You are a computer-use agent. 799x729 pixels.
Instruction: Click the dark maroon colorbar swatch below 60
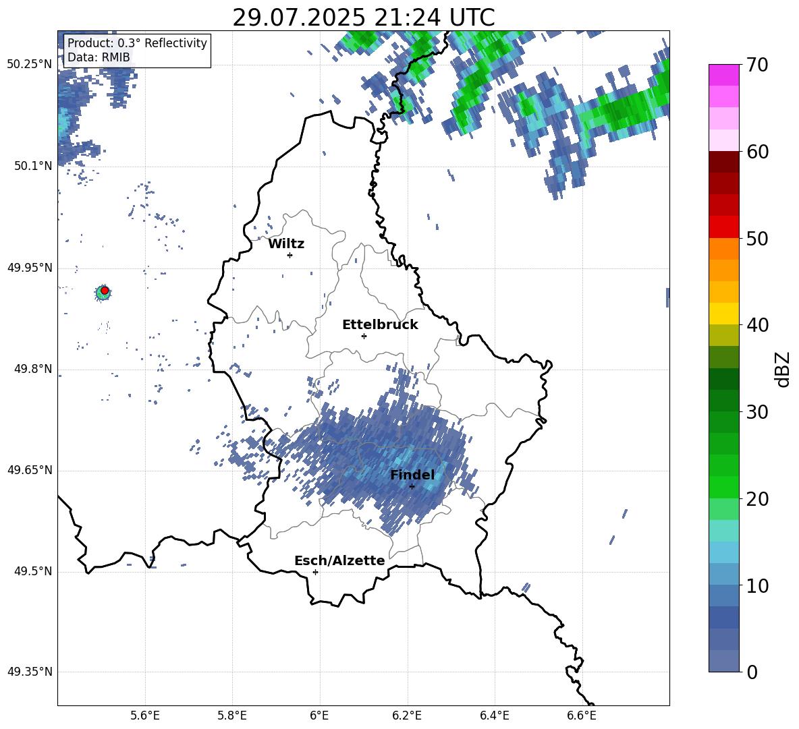coord(724,162)
